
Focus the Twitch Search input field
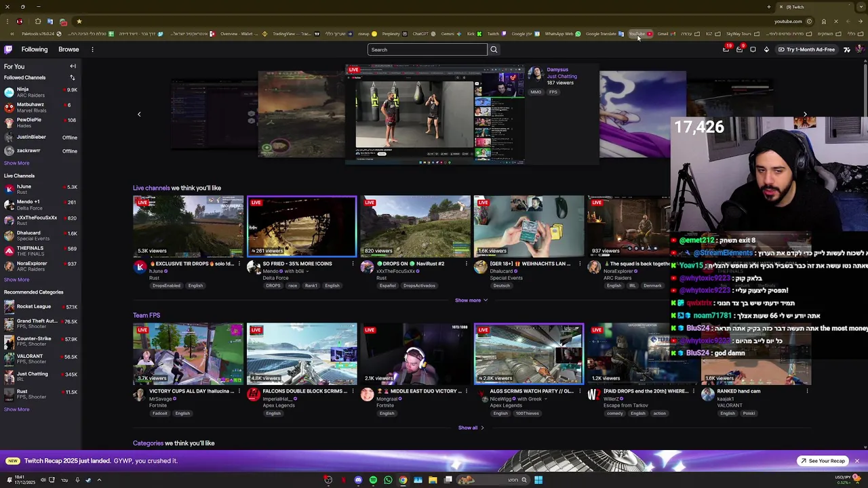pyautogui.click(x=427, y=49)
